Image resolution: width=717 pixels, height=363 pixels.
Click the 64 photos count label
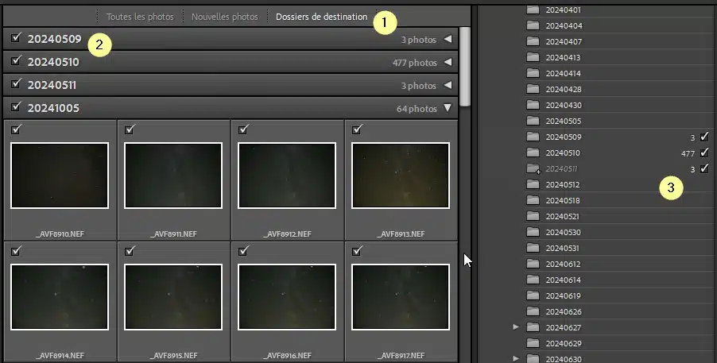[417, 109]
